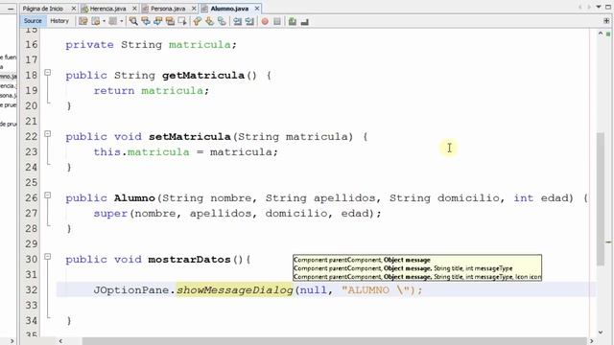Switch to the Herencia.java tab
This screenshot has width=614, height=345.
pyautogui.click(x=107, y=9)
